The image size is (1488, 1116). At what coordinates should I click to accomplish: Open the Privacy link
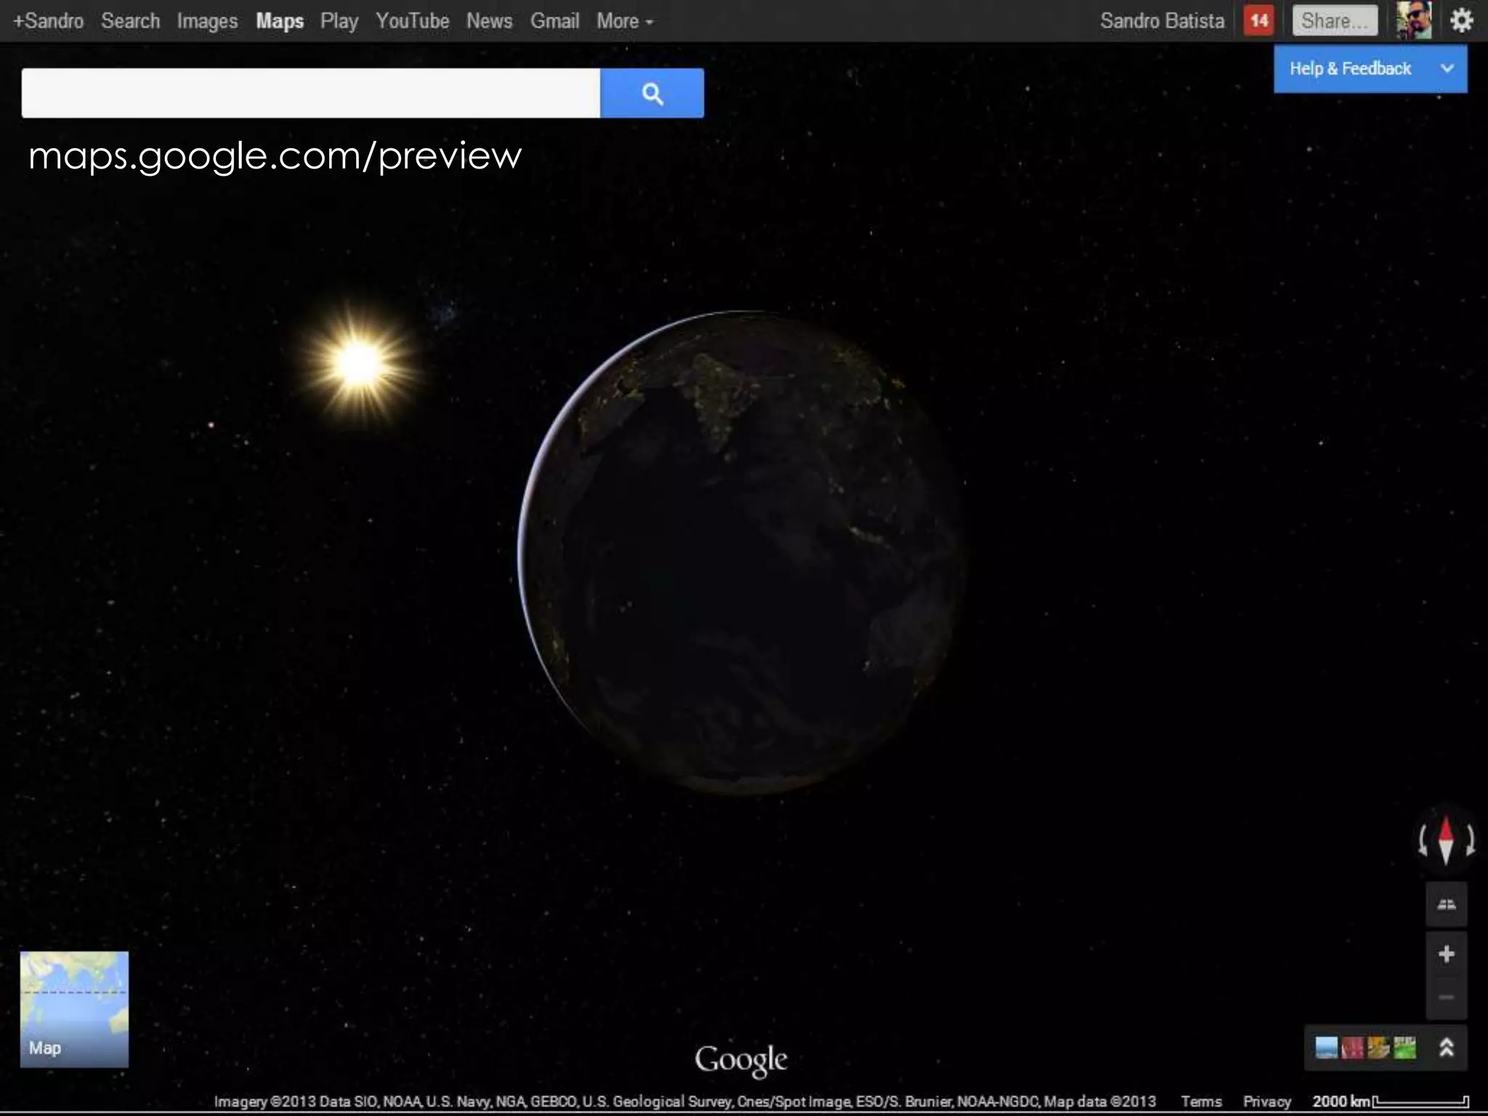1266,1101
